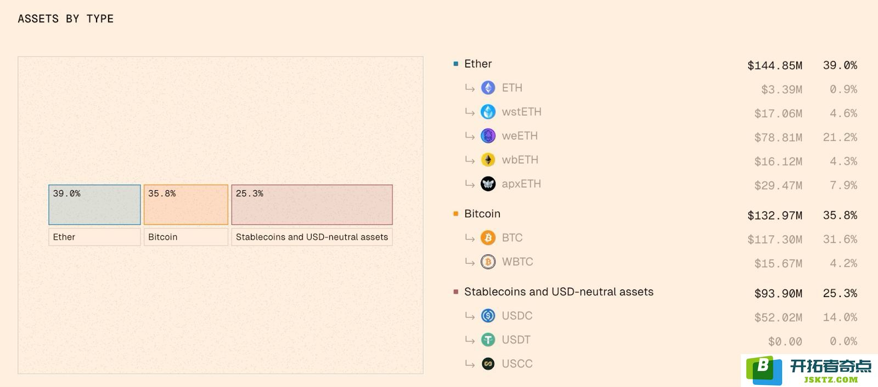Click Stablecoins and USD-neutral assets list heading
878x387 pixels.
click(x=559, y=292)
